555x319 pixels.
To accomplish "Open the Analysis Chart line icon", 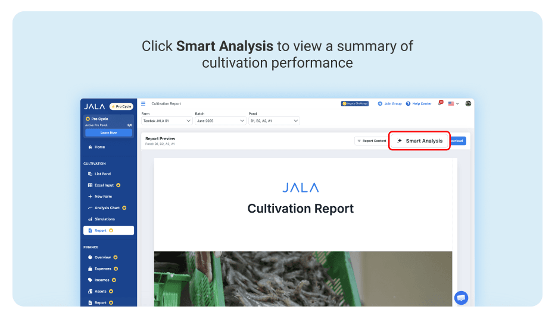I will (91, 208).
